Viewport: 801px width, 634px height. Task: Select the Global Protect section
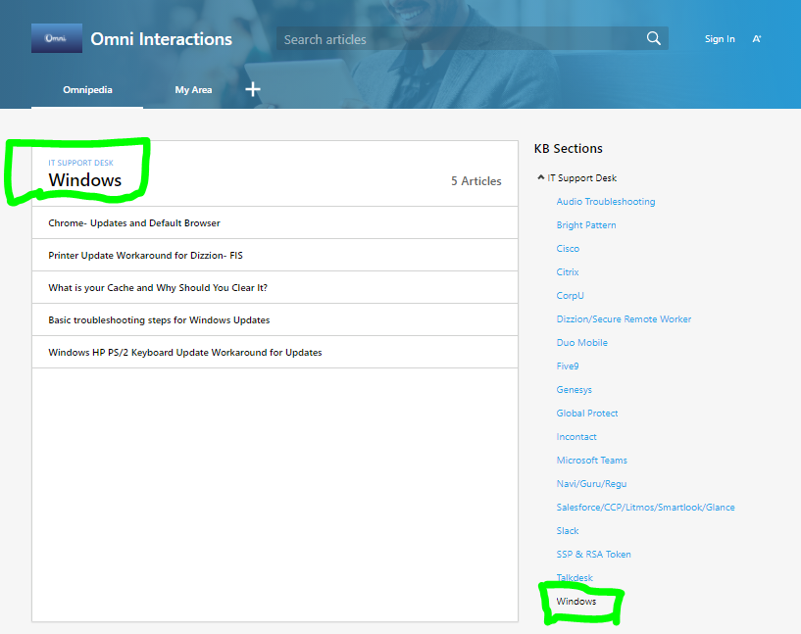point(587,413)
